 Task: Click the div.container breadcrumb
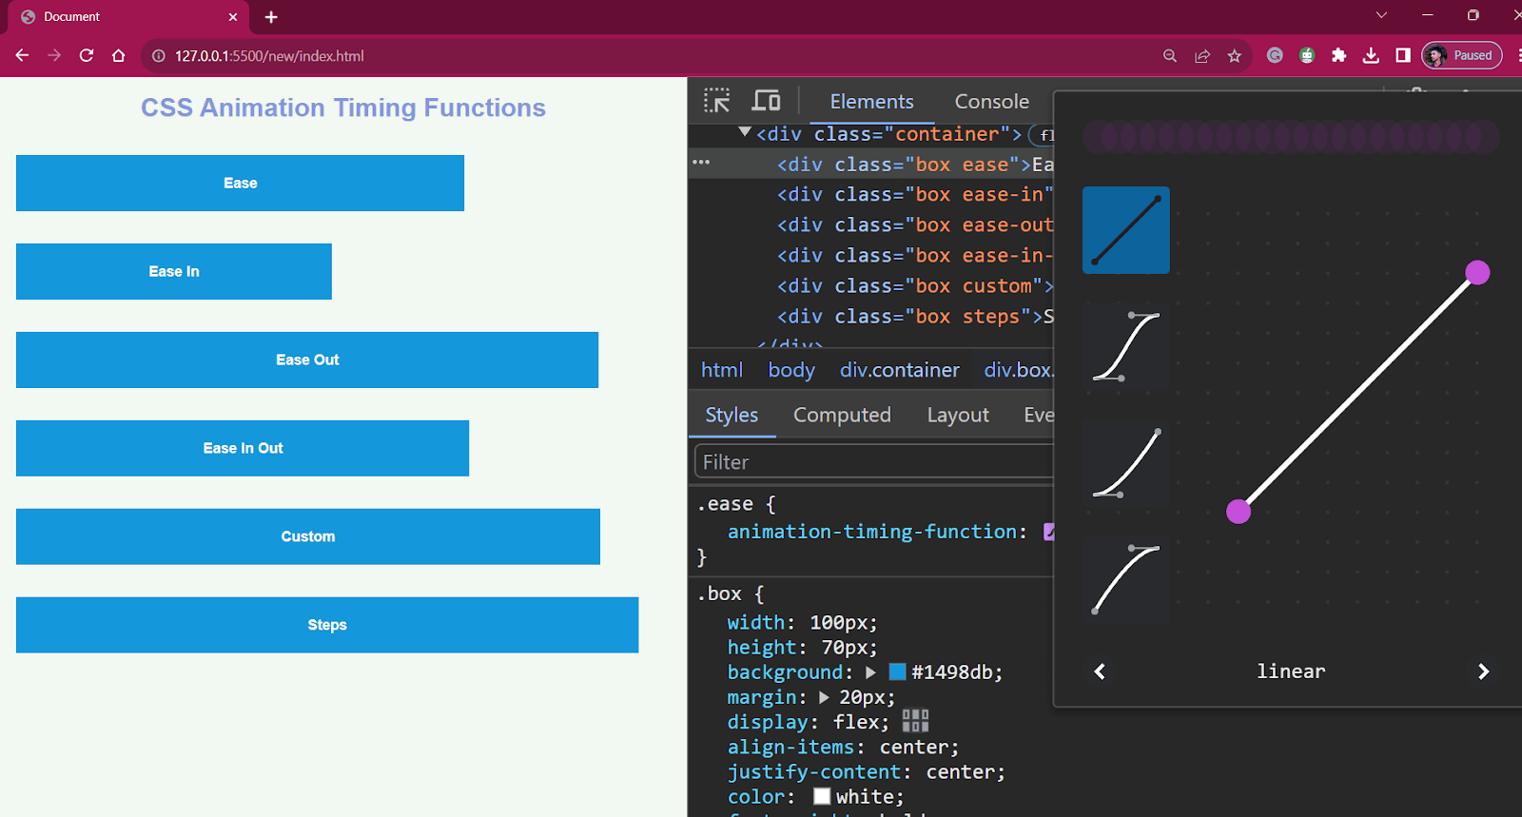tap(899, 370)
